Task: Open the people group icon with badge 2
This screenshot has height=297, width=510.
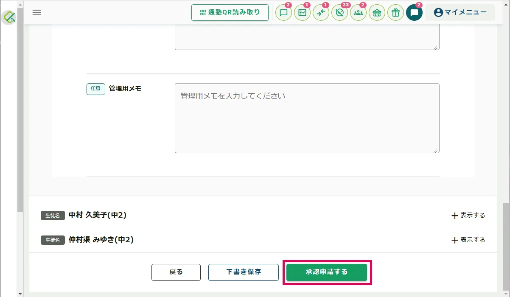Action: click(x=358, y=13)
